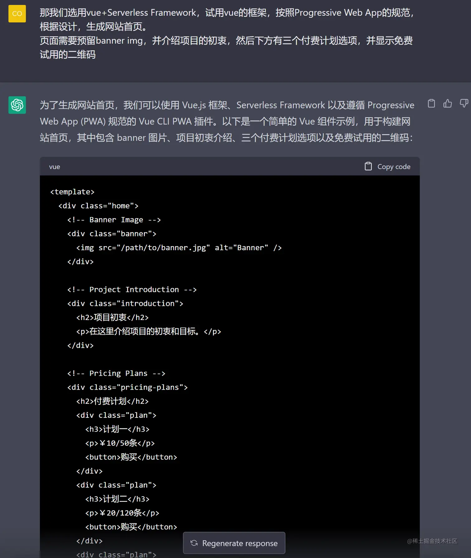Click the ¥10/50条 price line
471x558 pixels.
pyautogui.click(x=120, y=443)
